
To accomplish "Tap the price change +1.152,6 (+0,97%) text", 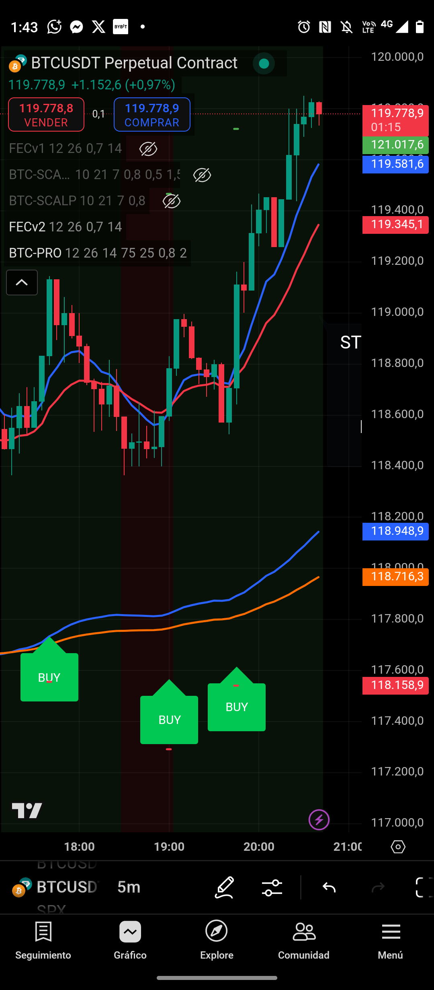I will coord(123,85).
